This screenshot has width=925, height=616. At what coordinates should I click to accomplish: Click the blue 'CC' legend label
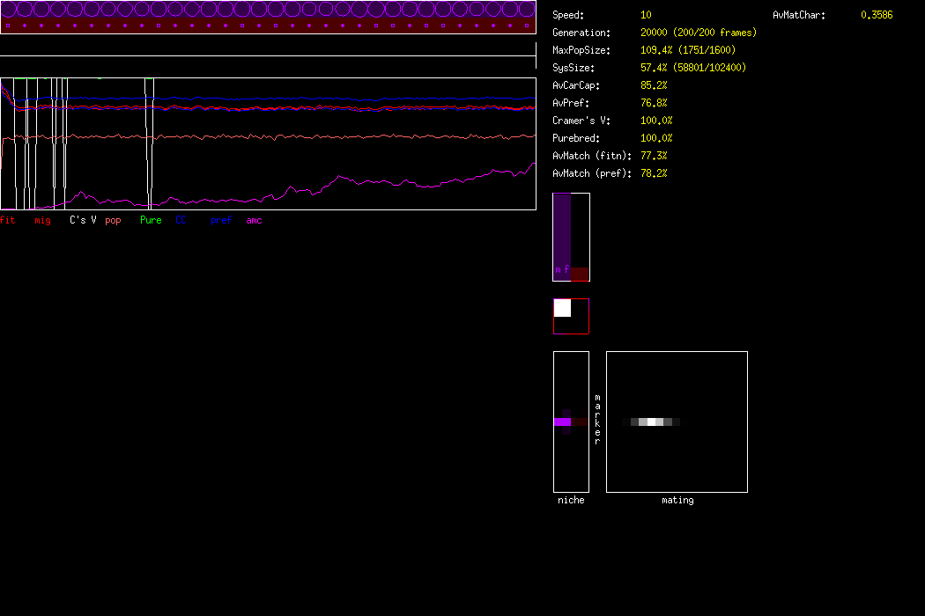coord(181,220)
